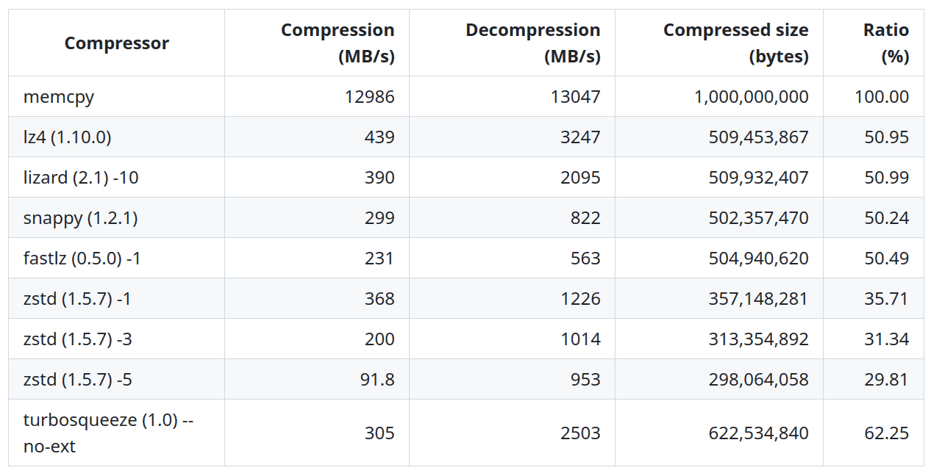Image resolution: width=931 pixels, height=473 pixels.
Task: Select the memcpy row name cell
Action: (x=59, y=97)
